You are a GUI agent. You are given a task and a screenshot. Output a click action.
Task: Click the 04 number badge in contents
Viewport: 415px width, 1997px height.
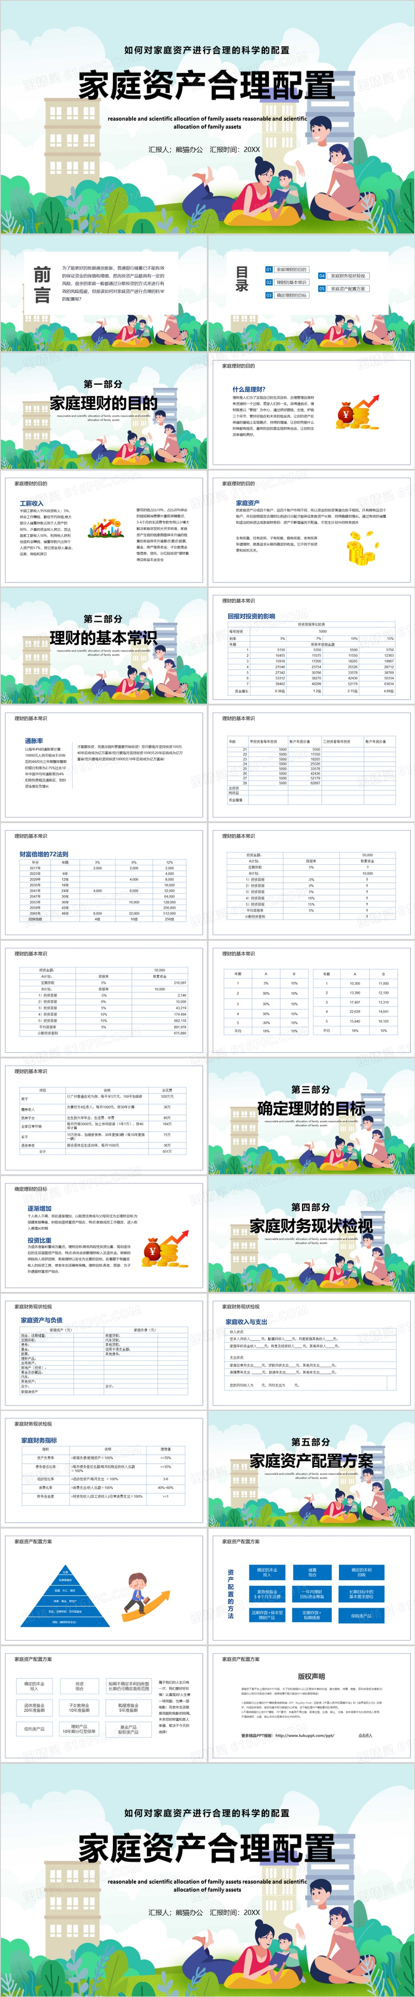click(322, 276)
